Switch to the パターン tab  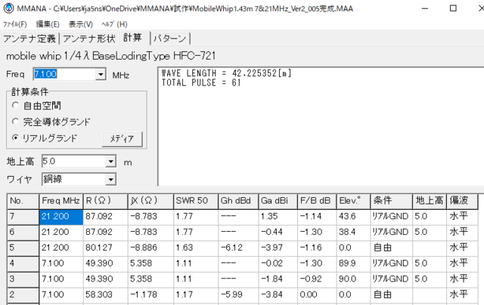[169, 39]
